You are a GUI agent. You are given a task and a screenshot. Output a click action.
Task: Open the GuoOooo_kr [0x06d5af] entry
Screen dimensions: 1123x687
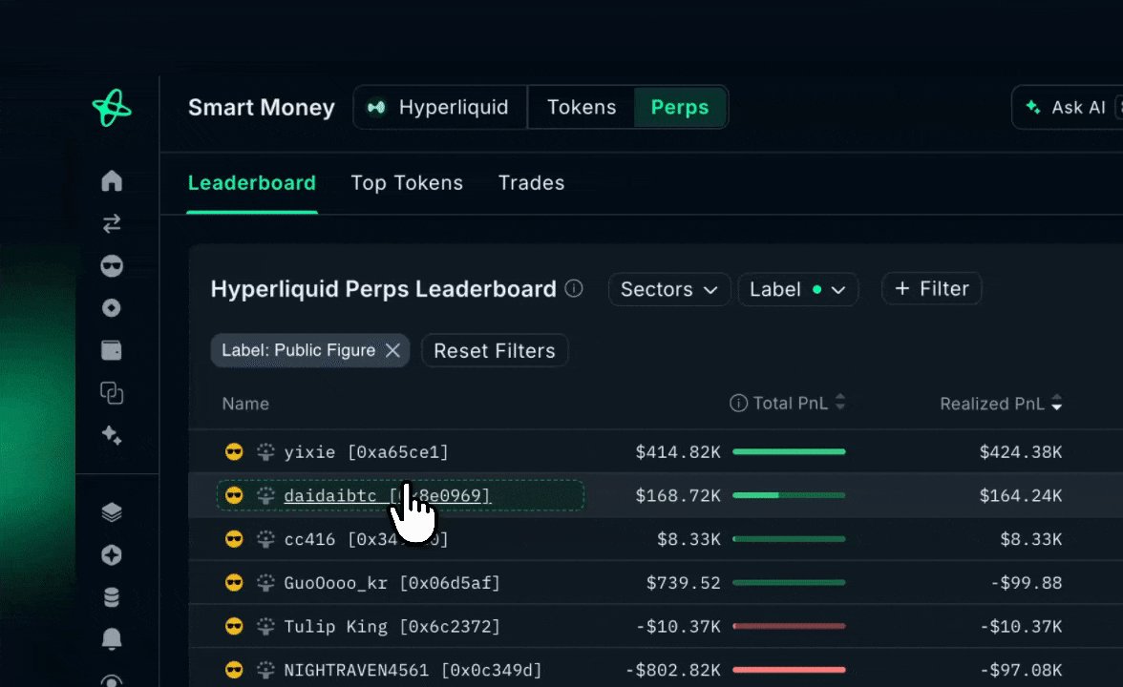[392, 583]
